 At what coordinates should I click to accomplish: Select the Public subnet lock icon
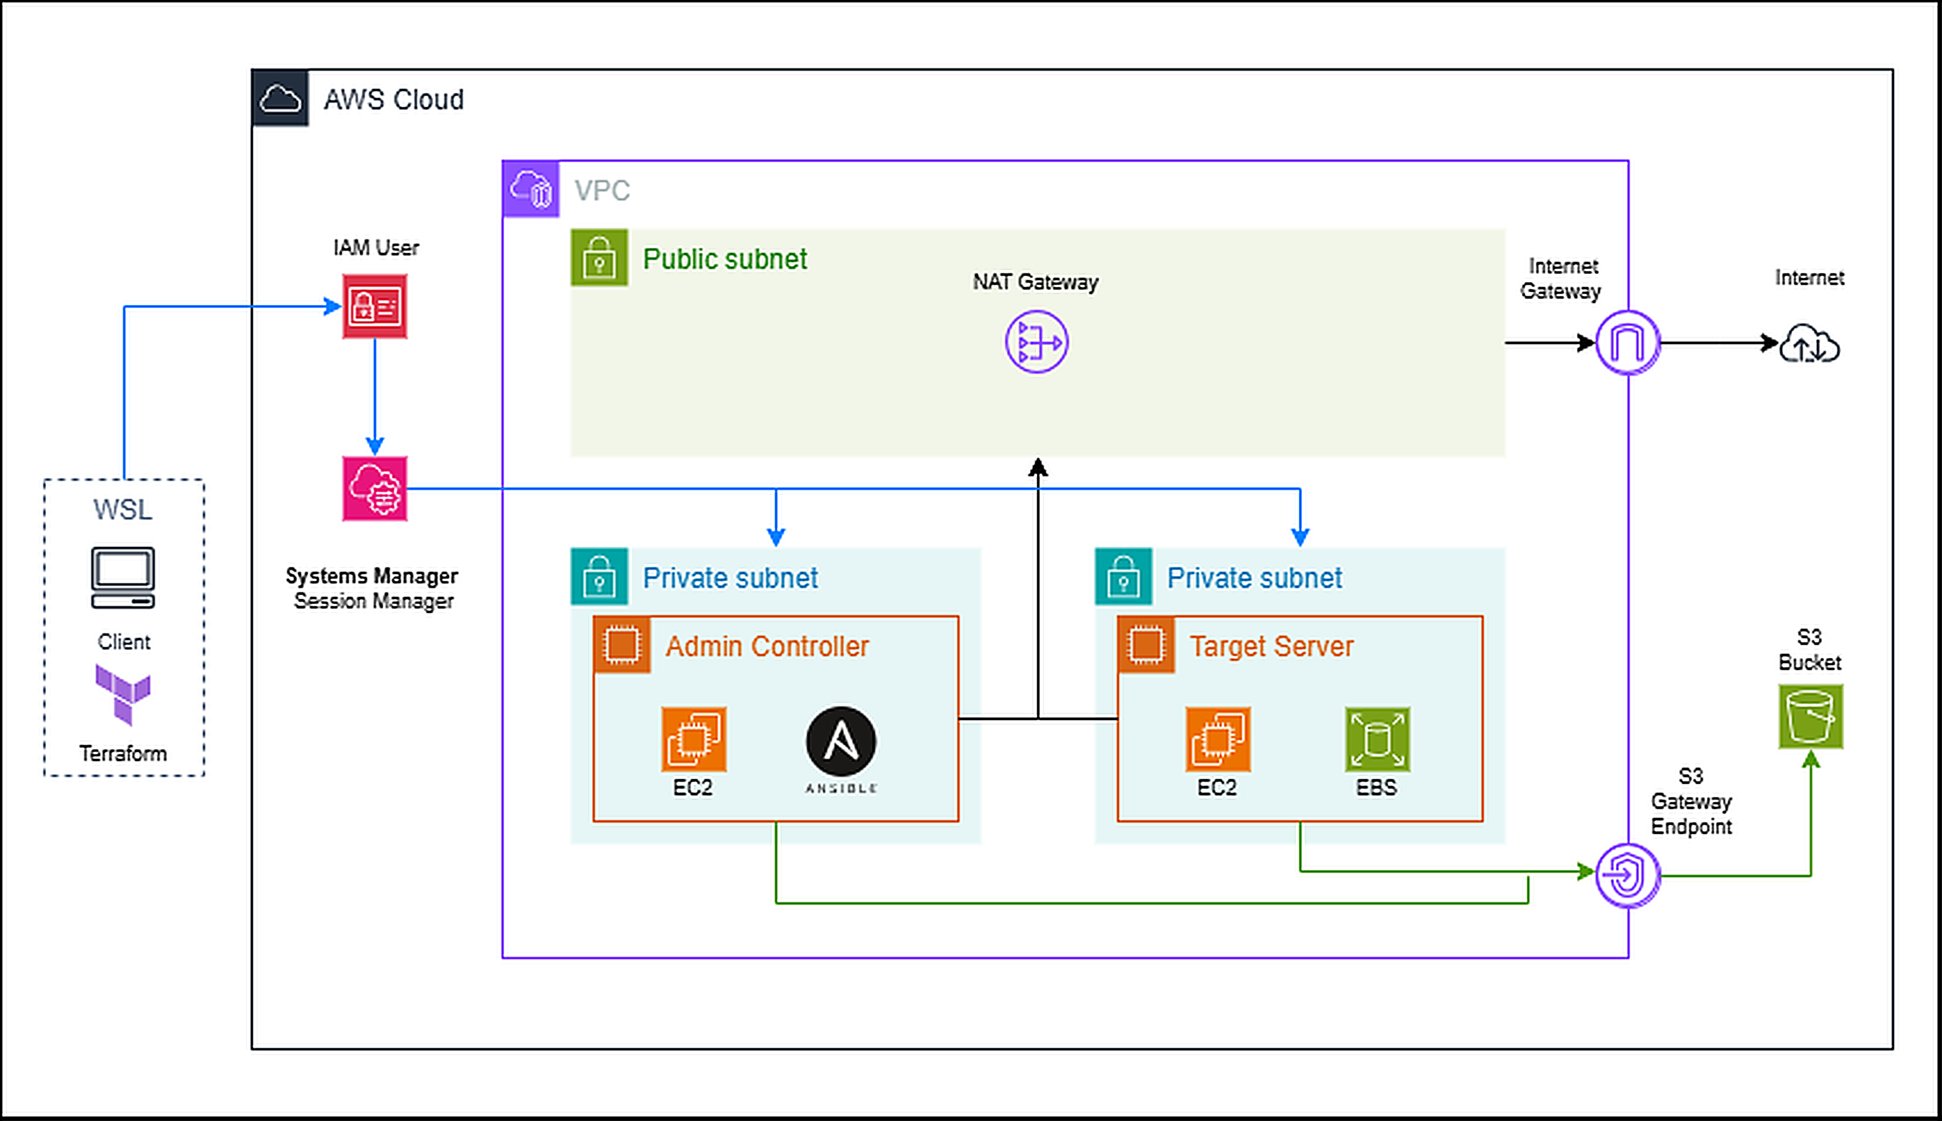tap(599, 258)
